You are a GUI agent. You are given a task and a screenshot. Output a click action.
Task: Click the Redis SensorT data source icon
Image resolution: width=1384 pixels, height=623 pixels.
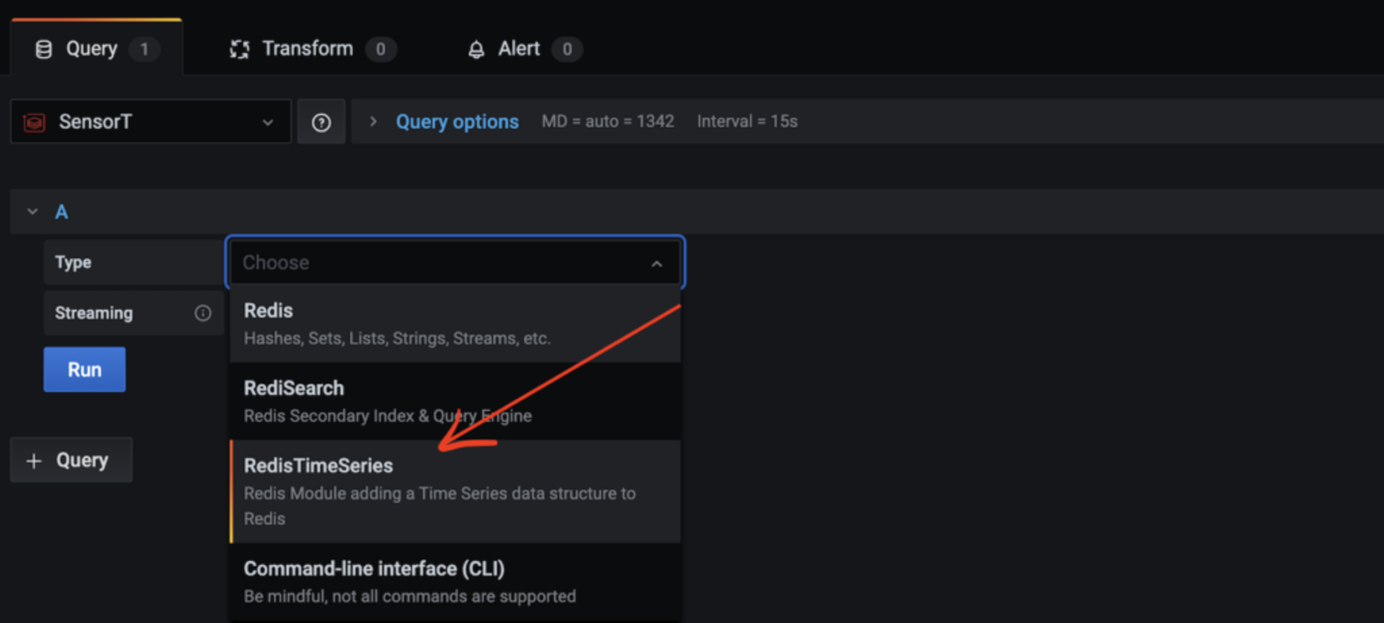point(34,123)
